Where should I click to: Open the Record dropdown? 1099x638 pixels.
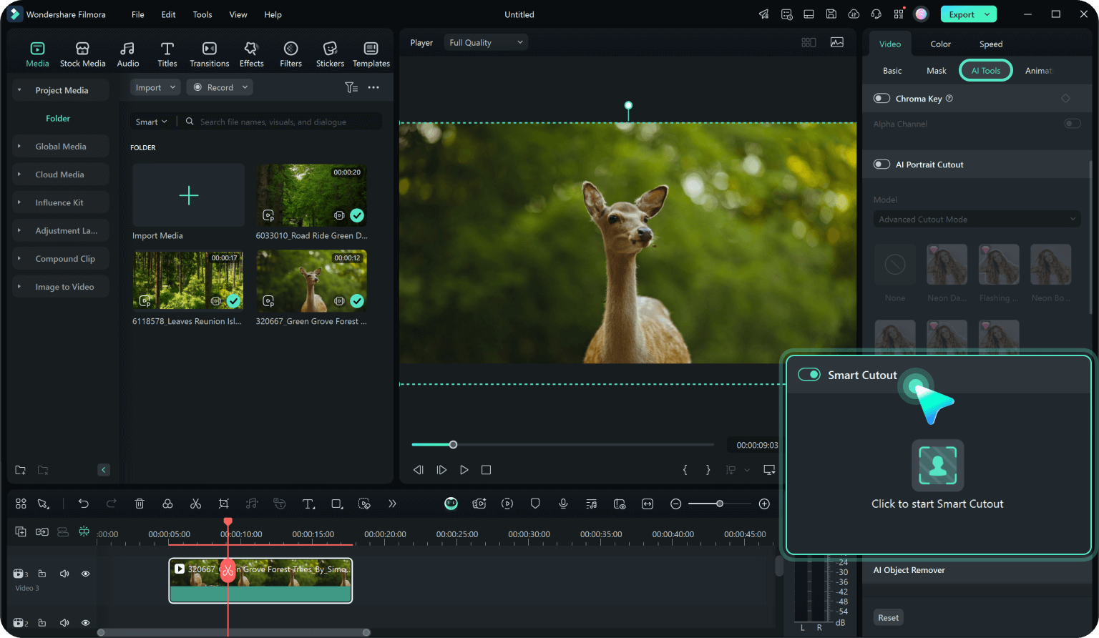pyautogui.click(x=220, y=87)
